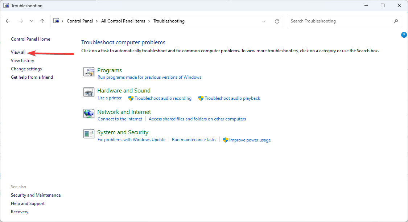Start Troubleshoot audio recording
The width and height of the screenshot is (408, 222).
tap(163, 98)
